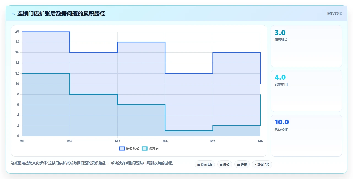Select the Chart.js tag chip
The image size is (353, 179).
point(205,164)
